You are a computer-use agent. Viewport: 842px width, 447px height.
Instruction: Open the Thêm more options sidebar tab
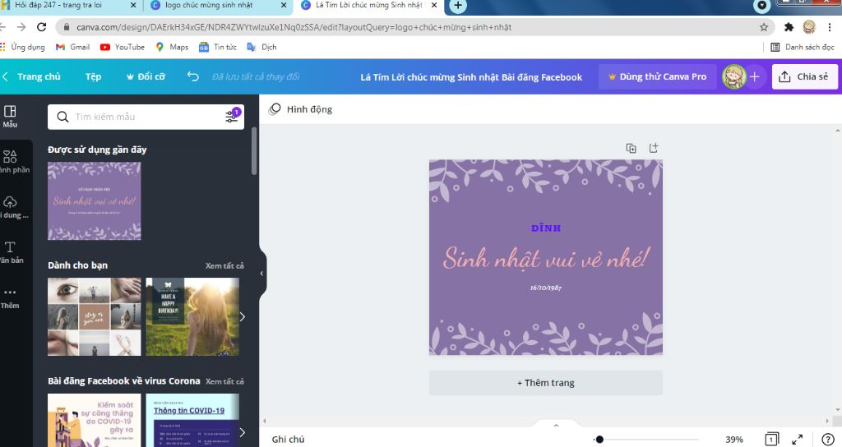(10, 297)
